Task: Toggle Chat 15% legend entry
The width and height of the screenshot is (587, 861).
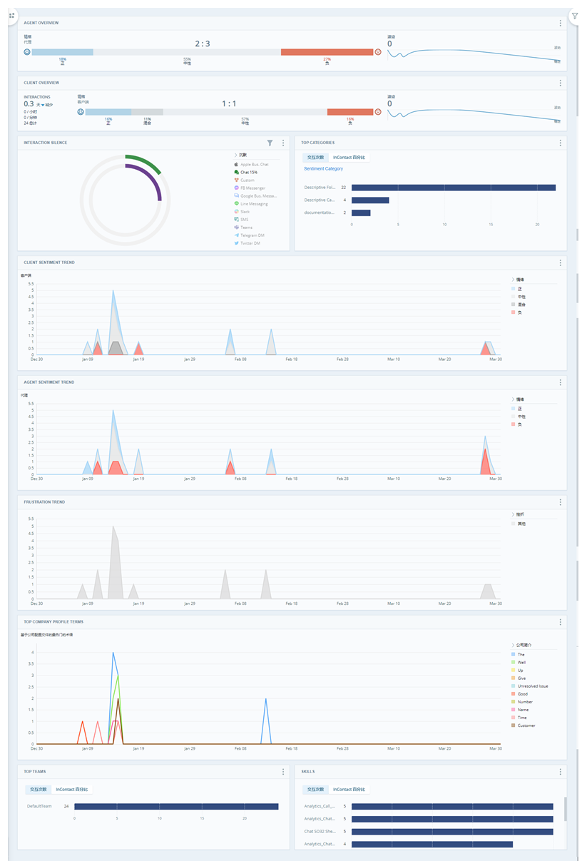Action: [x=245, y=172]
